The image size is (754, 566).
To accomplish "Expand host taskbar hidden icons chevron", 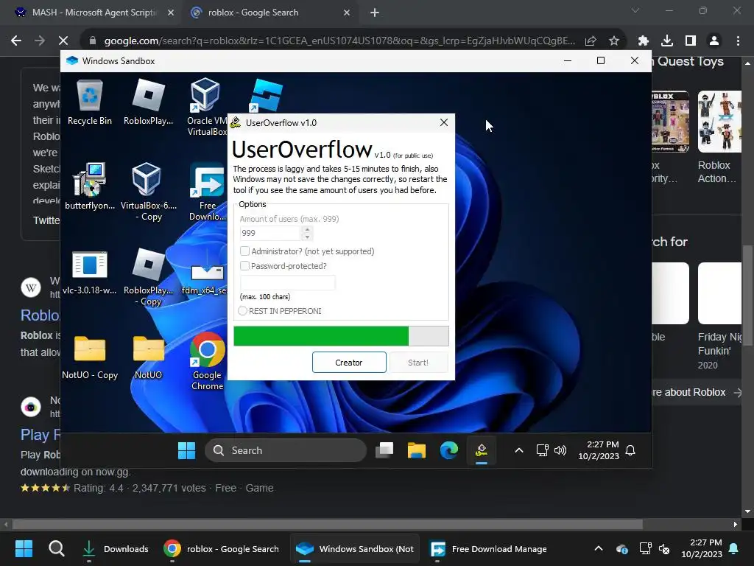I will coord(599,548).
